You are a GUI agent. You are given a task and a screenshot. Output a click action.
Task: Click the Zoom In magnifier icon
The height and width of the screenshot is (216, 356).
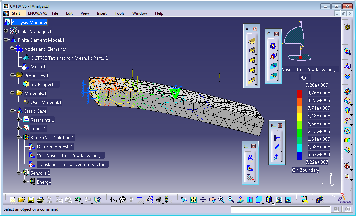(221, 200)
